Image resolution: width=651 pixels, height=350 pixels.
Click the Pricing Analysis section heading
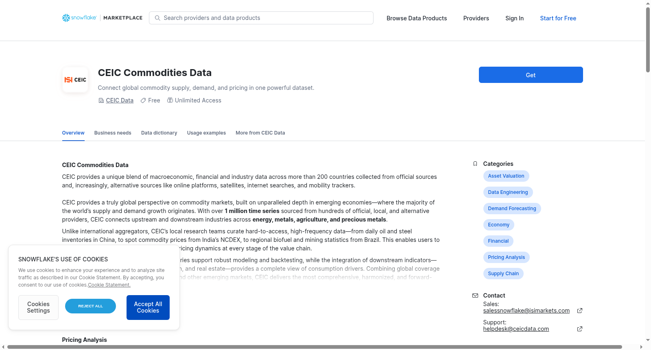(x=84, y=340)
